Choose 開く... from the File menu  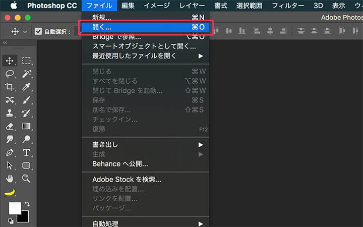(146, 27)
